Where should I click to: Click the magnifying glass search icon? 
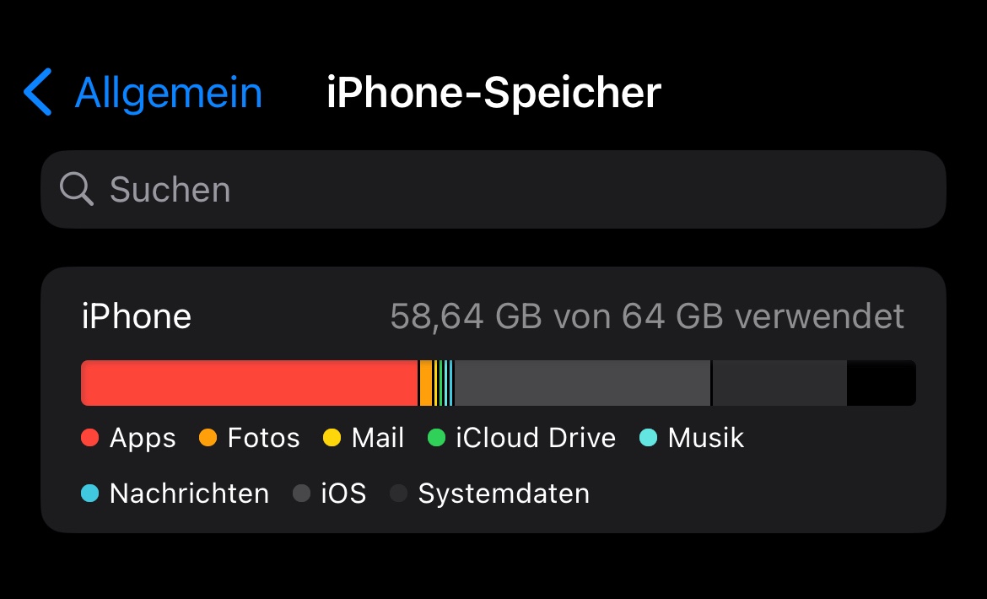pyautogui.click(x=77, y=190)
